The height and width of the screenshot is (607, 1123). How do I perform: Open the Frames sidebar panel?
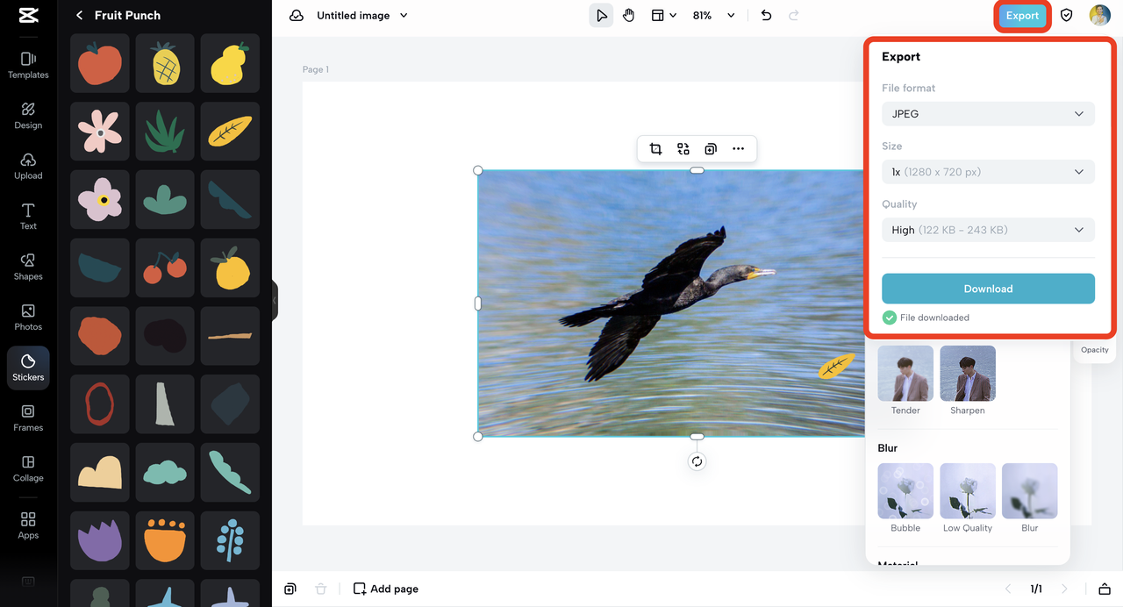28,418
